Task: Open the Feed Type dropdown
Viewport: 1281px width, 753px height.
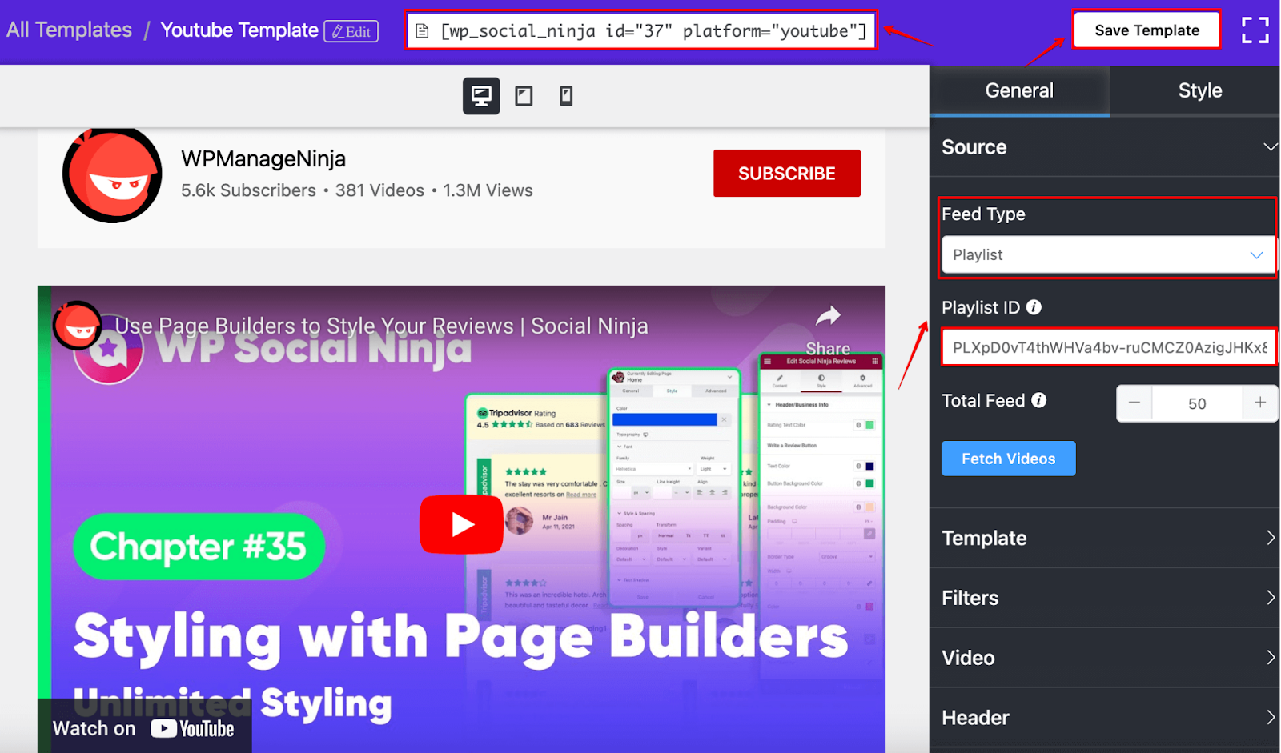Action: pos(1108,255)
